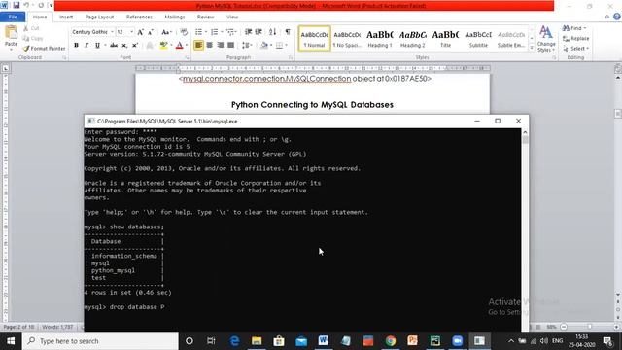This screenshot has height=350, width=622.
Task: Toggle Superscript formatting
Action: (135, 46)
